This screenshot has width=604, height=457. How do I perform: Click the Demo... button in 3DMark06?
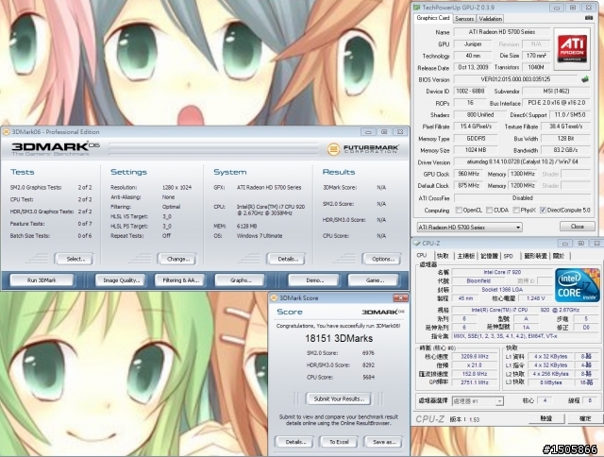pos(314,280)
